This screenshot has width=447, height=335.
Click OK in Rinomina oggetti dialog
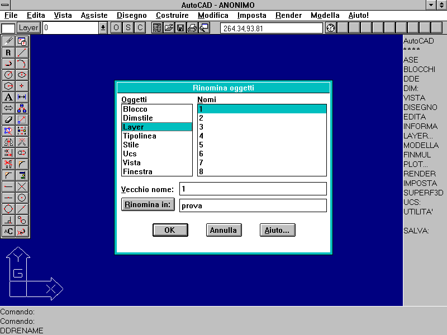tap(170, 230)
